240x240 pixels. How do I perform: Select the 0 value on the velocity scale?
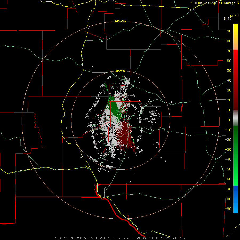(230, 120)
